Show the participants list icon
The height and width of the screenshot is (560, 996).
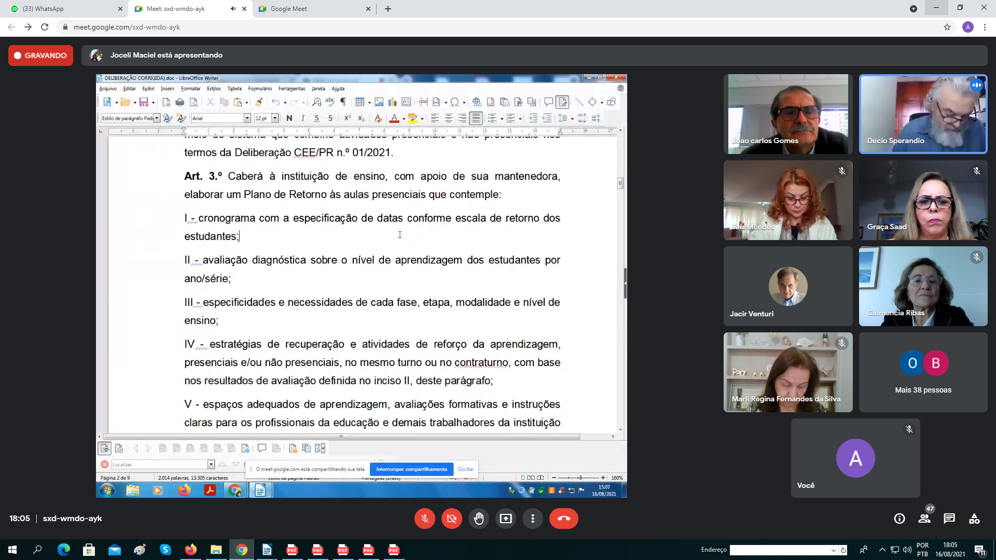point(924,519)
